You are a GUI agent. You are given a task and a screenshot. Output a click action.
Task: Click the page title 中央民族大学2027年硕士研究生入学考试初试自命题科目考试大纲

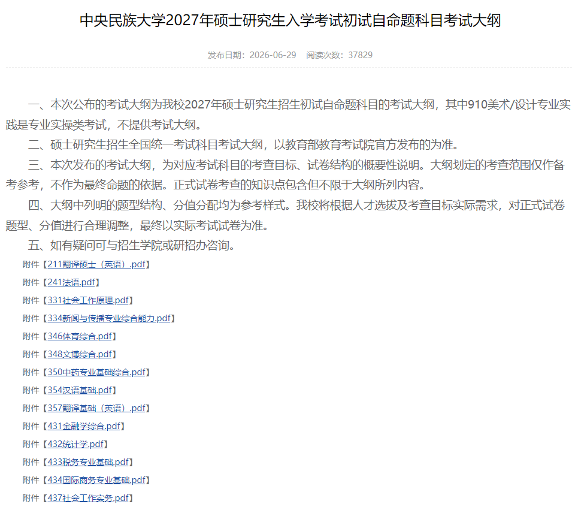click(x=290, y=20)
